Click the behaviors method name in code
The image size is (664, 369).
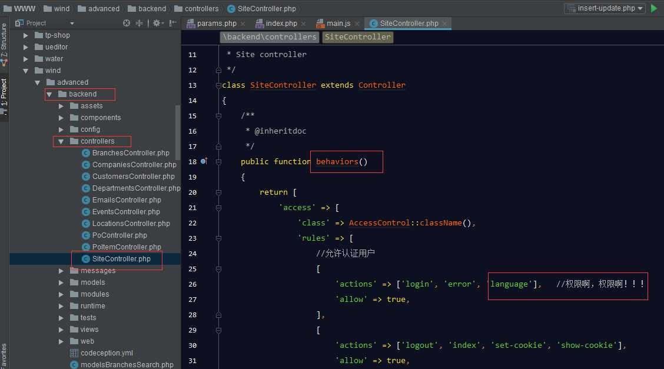pos(337,162)
